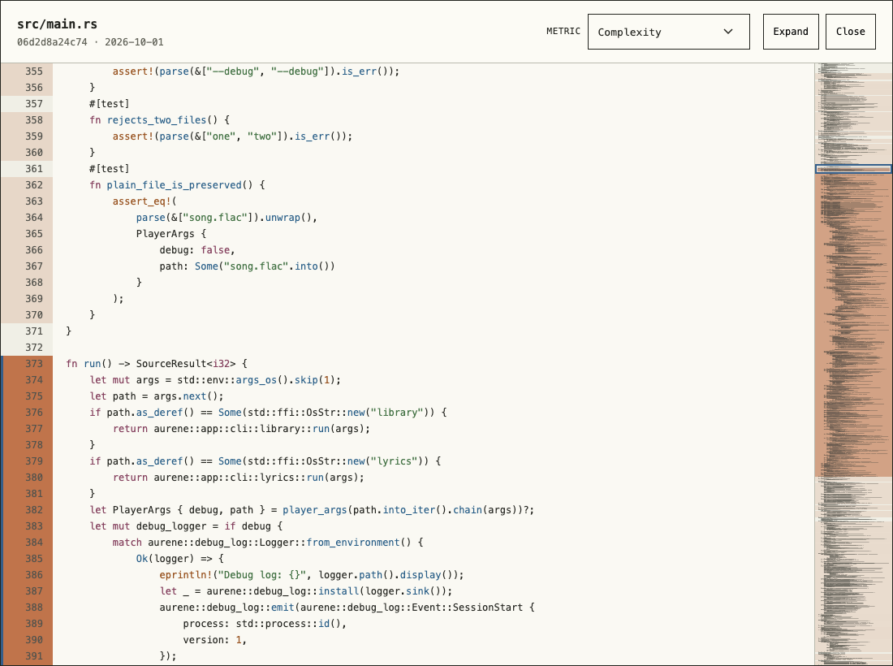Click the path: Some("song.flac".into()) line
The width and height of the screenshot is (893, 666).
247,266
